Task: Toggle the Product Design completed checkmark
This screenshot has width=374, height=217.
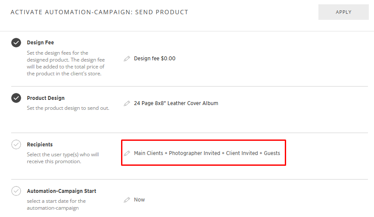Action: click(16, 98)
